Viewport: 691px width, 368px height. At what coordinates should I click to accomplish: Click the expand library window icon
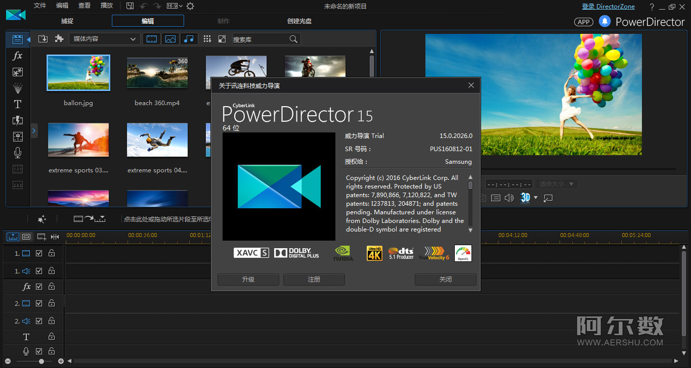coord(222,39)
